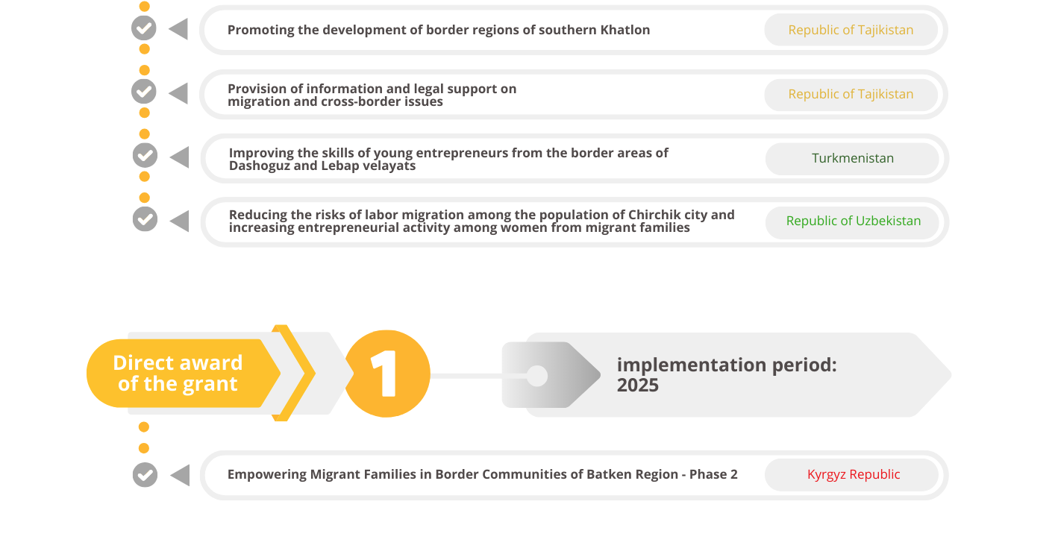1055x560 pixels.
Task: Click the Kyrgyz Republic country tag
Action: pyautogui.click(x=853, y=475)
